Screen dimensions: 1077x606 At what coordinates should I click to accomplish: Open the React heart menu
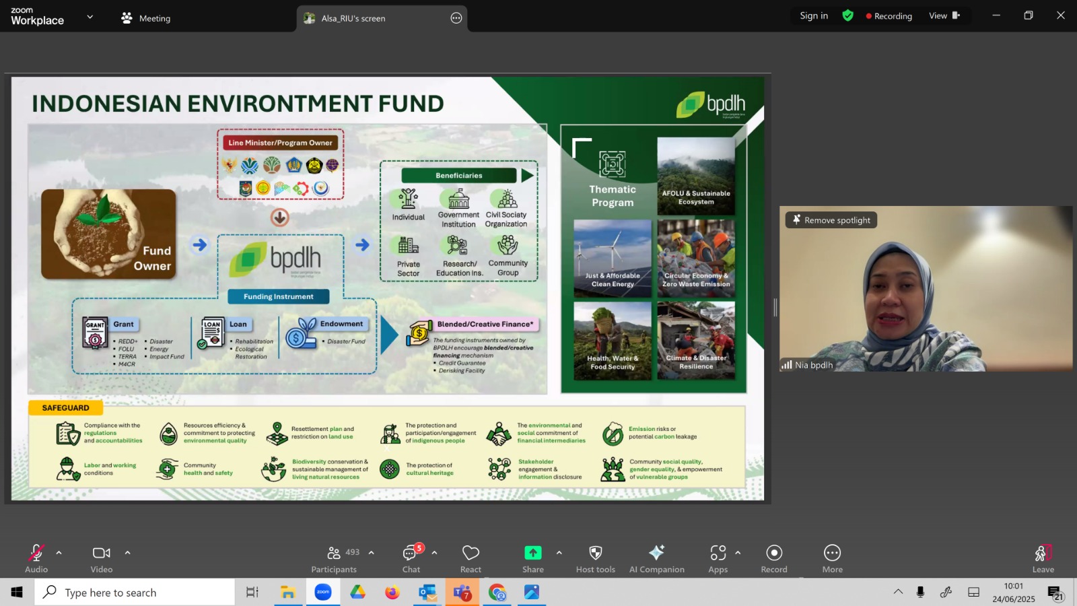tap(471, 559)
